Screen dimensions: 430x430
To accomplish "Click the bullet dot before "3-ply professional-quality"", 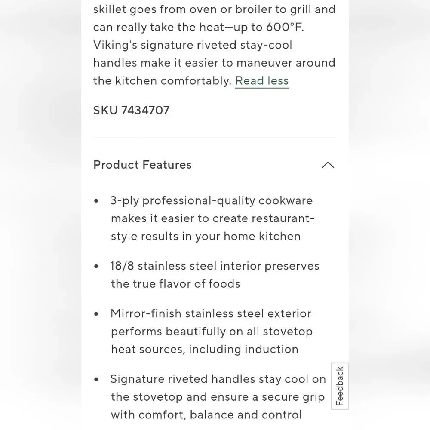I will click(x=96, y=201).
